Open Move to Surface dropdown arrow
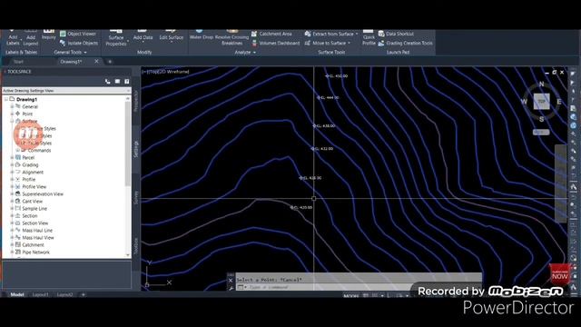Screen dimensions: 581x327 (x=349, y=44)
